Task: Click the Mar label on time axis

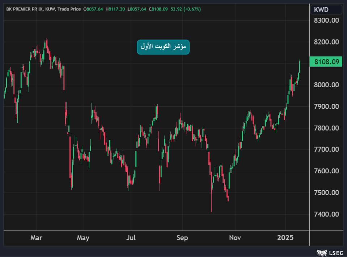Action: coord(37,238)
